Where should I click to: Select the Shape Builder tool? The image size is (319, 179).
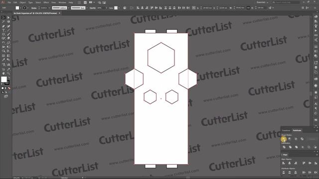click(3, 51)
